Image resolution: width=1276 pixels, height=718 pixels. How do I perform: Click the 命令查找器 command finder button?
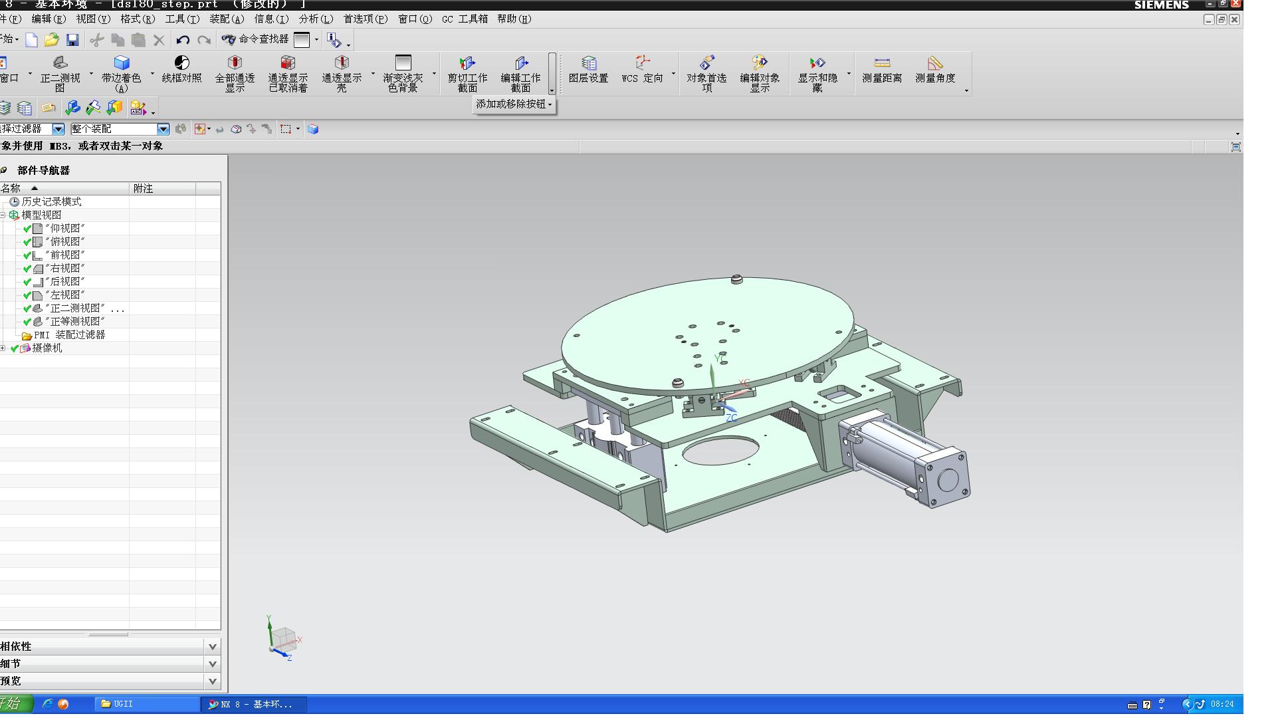[x=256, y=39]
